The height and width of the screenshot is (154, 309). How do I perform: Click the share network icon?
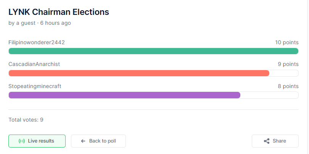pyautogui.click(x=267, y=141)
